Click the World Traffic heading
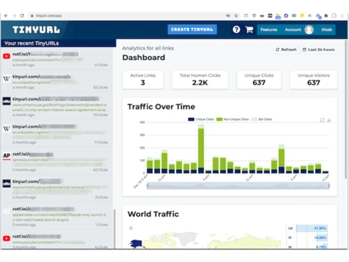 click(x=154, y=214)
